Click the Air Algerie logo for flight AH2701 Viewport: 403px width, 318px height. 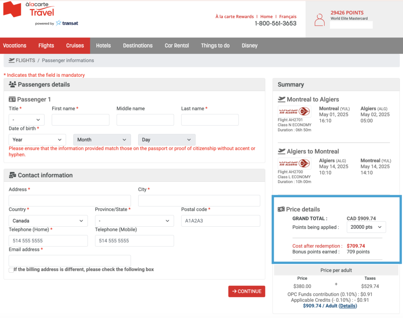[294, 111]
